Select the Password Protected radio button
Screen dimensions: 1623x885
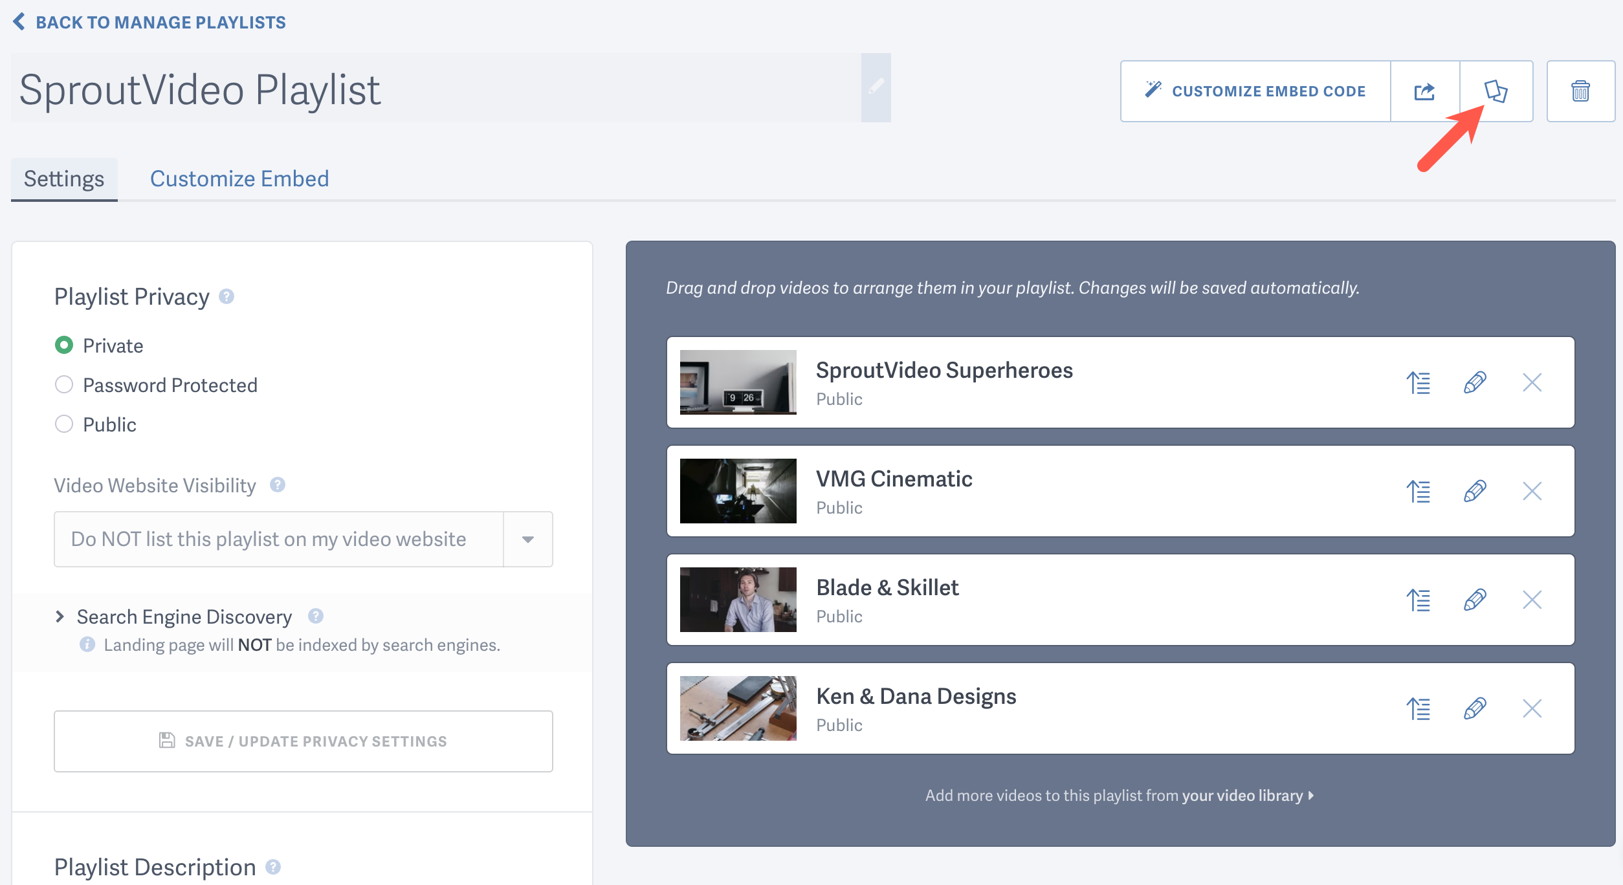coord(64,384)
